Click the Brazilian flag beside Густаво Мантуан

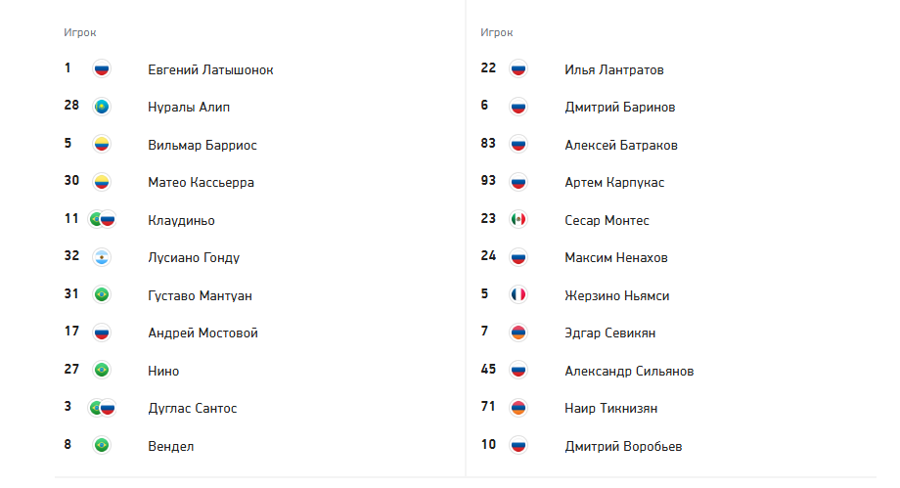pos(102,294)
